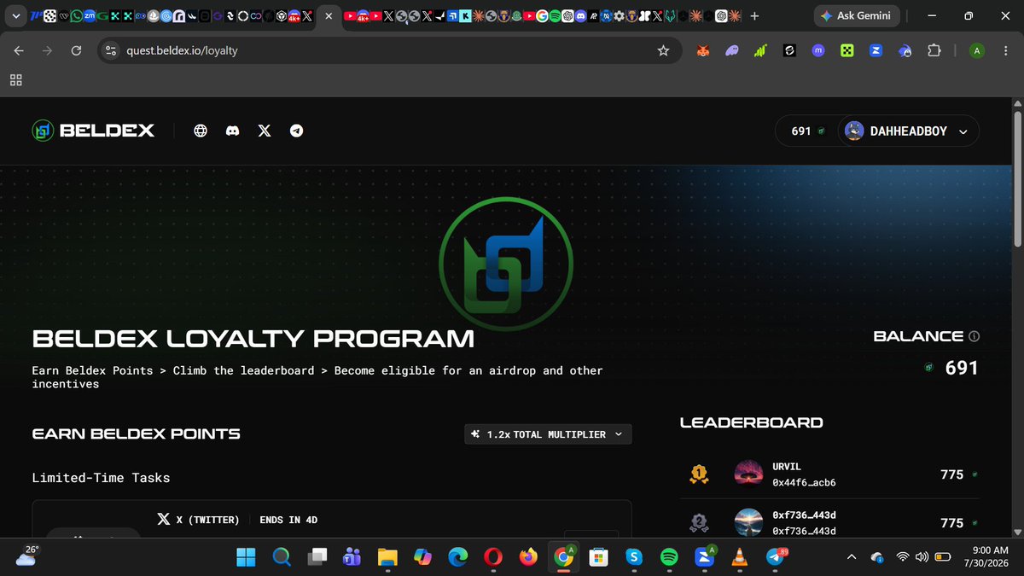Open URVIL leaderboard entry
The height and width of the screenshot is (576, 1024).
(830, 474)
